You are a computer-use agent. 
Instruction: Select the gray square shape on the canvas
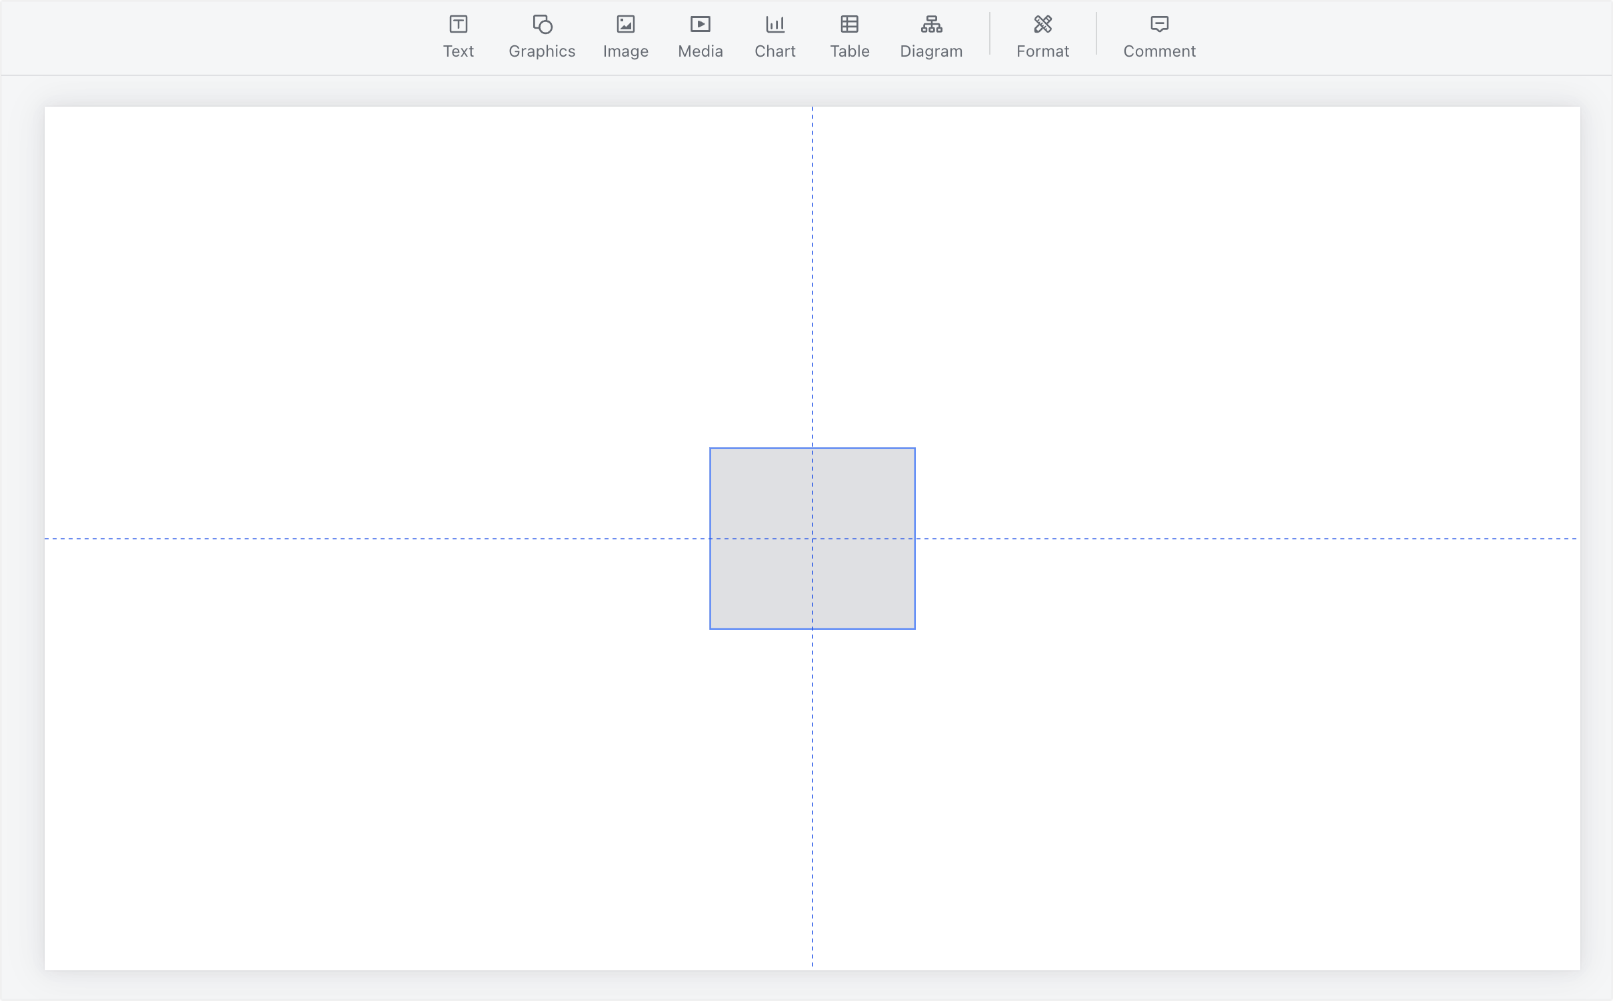click(x=812, y=537)
